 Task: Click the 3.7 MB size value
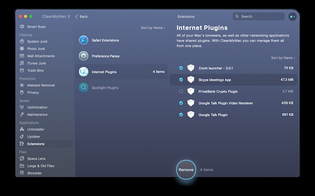pyautogui.click(x=288, y=91)
